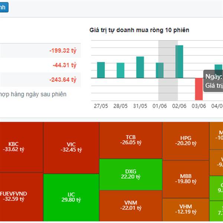
Task: Click the -199.32 tỷ value
Action: (63, 51)
